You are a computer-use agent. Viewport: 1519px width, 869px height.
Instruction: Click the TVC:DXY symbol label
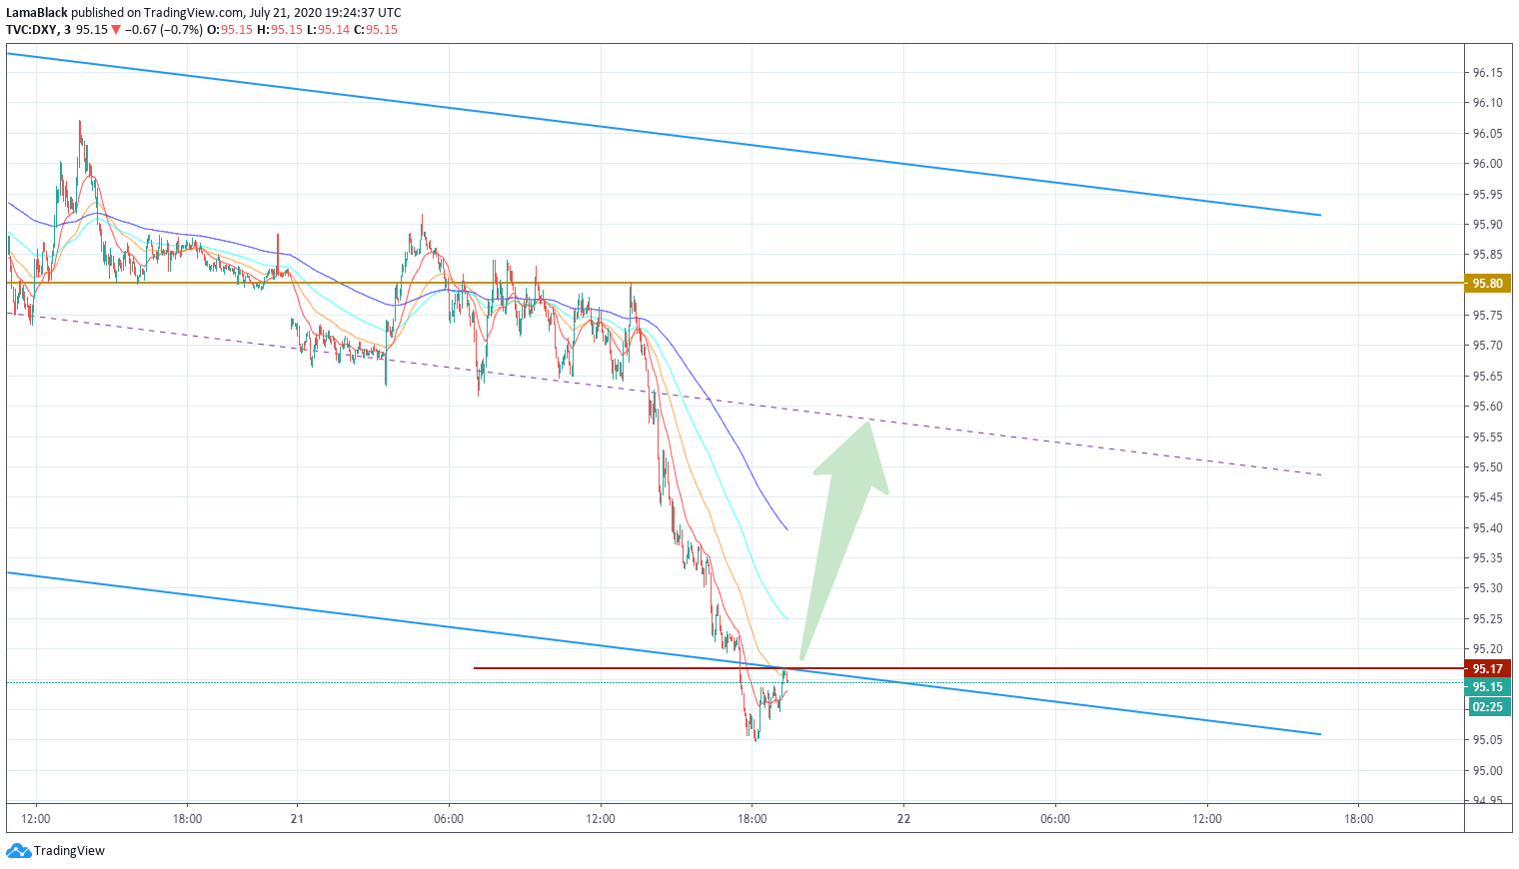(x=32, y=30)
